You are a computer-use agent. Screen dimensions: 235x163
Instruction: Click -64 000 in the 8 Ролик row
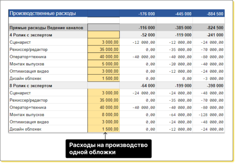click(148, 86)
